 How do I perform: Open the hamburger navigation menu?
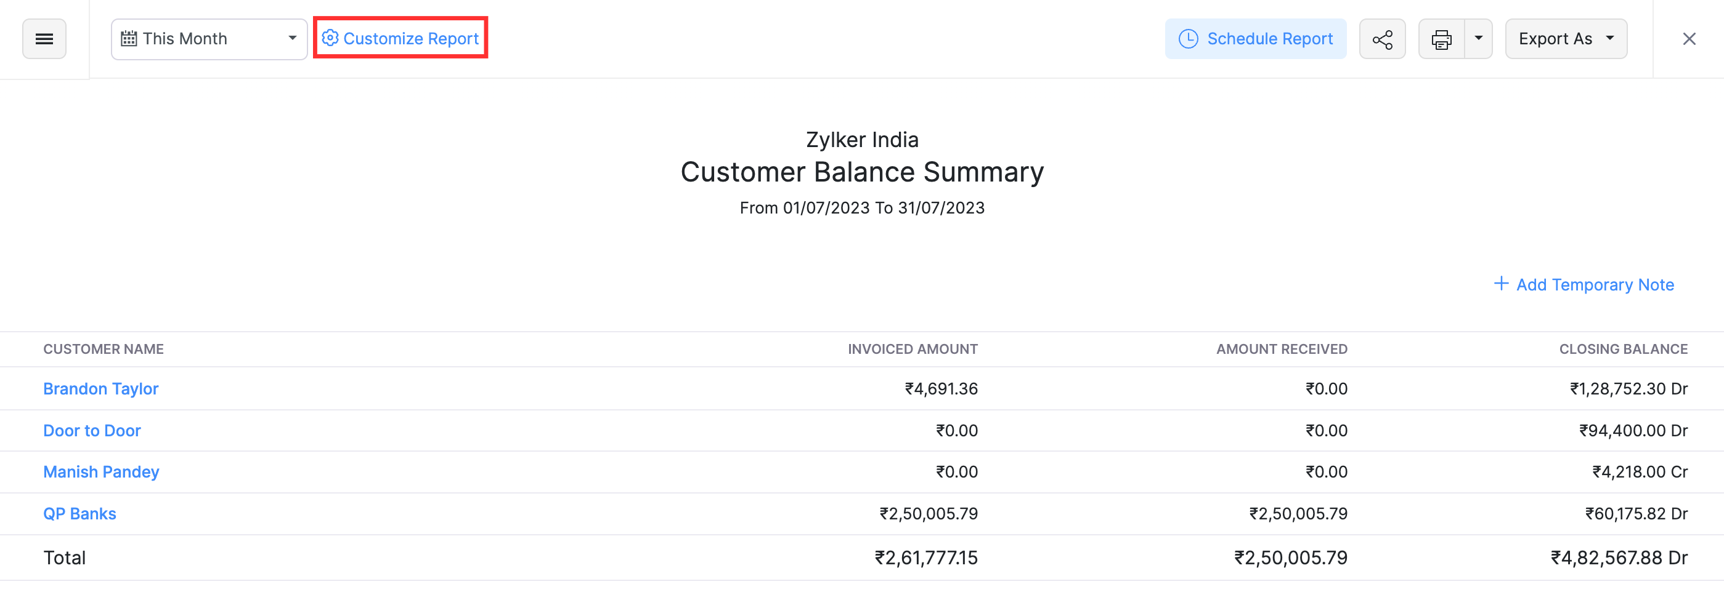pos(44,38)
